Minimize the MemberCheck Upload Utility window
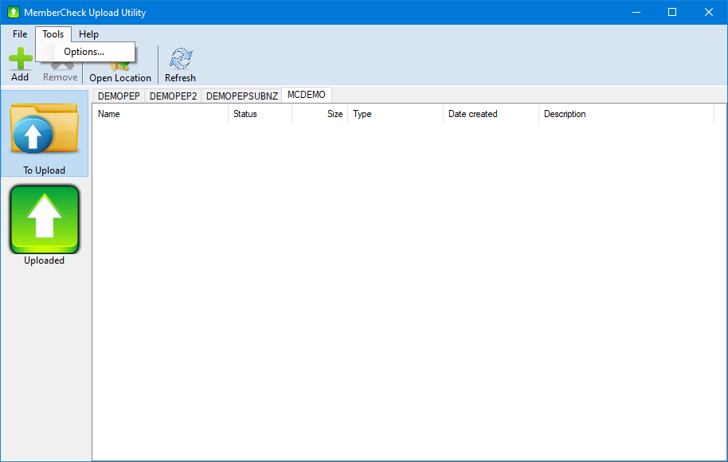728x462 pixels. tap(636, 12)
